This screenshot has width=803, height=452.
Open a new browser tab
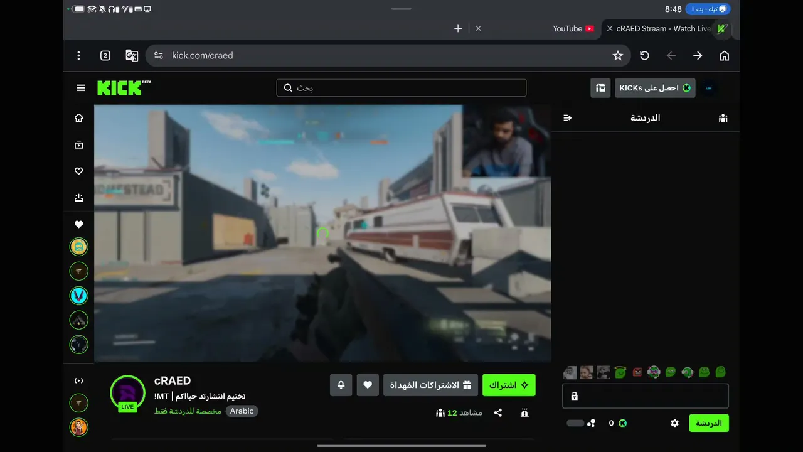click(458, 29)
